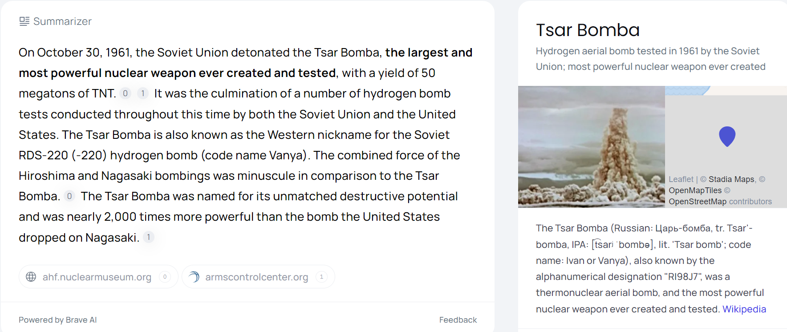
Task: Click the number badge in the armscontrolcenter.org chip
Action: (x=321, y=277)
